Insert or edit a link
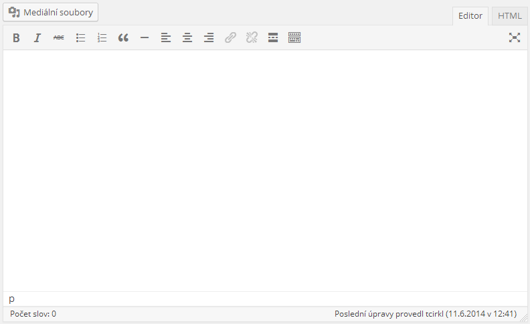Image resolution: width=530 pixels, height=324 pixels. 230,37
